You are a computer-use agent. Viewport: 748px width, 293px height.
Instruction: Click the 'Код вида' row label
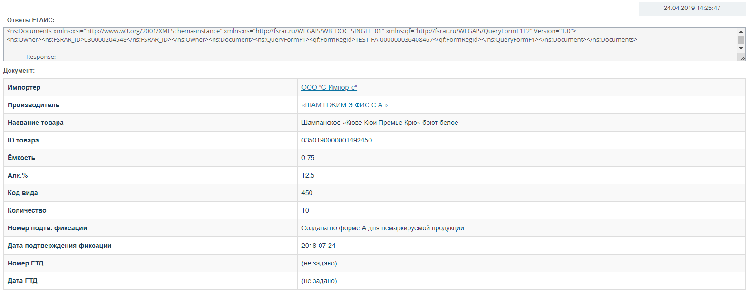(x=23, y=193)
